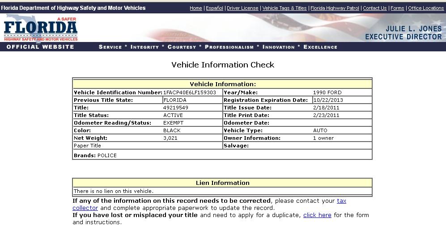Click the Florida Highway Safety logo
The height and width of the screenshot is (230, 446).
pos(40,28)
